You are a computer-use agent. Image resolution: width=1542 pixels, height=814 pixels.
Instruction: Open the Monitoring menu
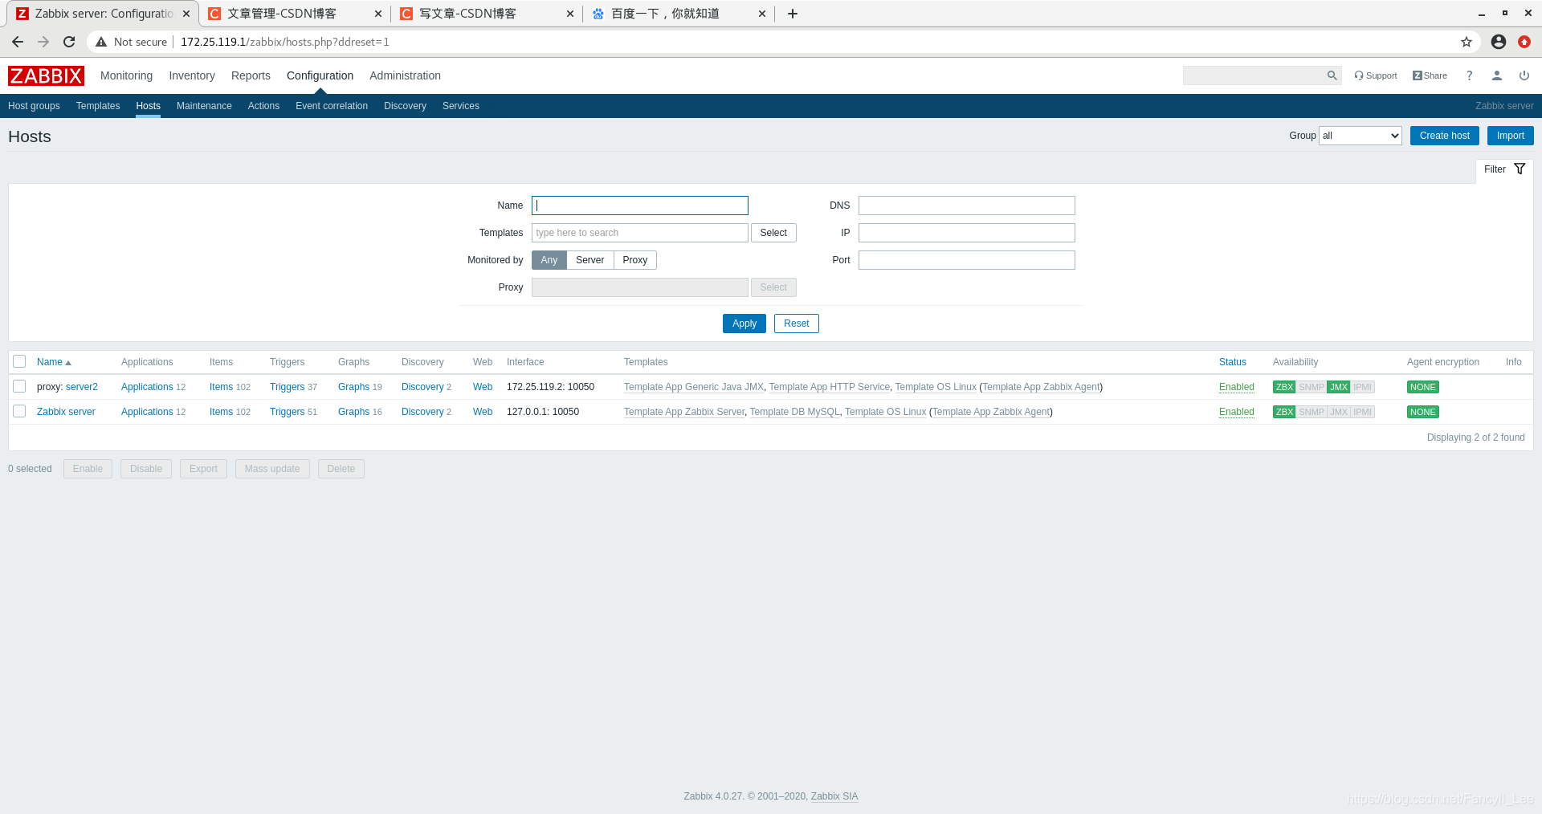coord(126,75)
